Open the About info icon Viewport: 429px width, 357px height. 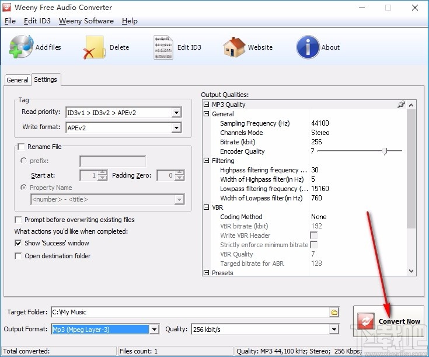coord(308,47)
